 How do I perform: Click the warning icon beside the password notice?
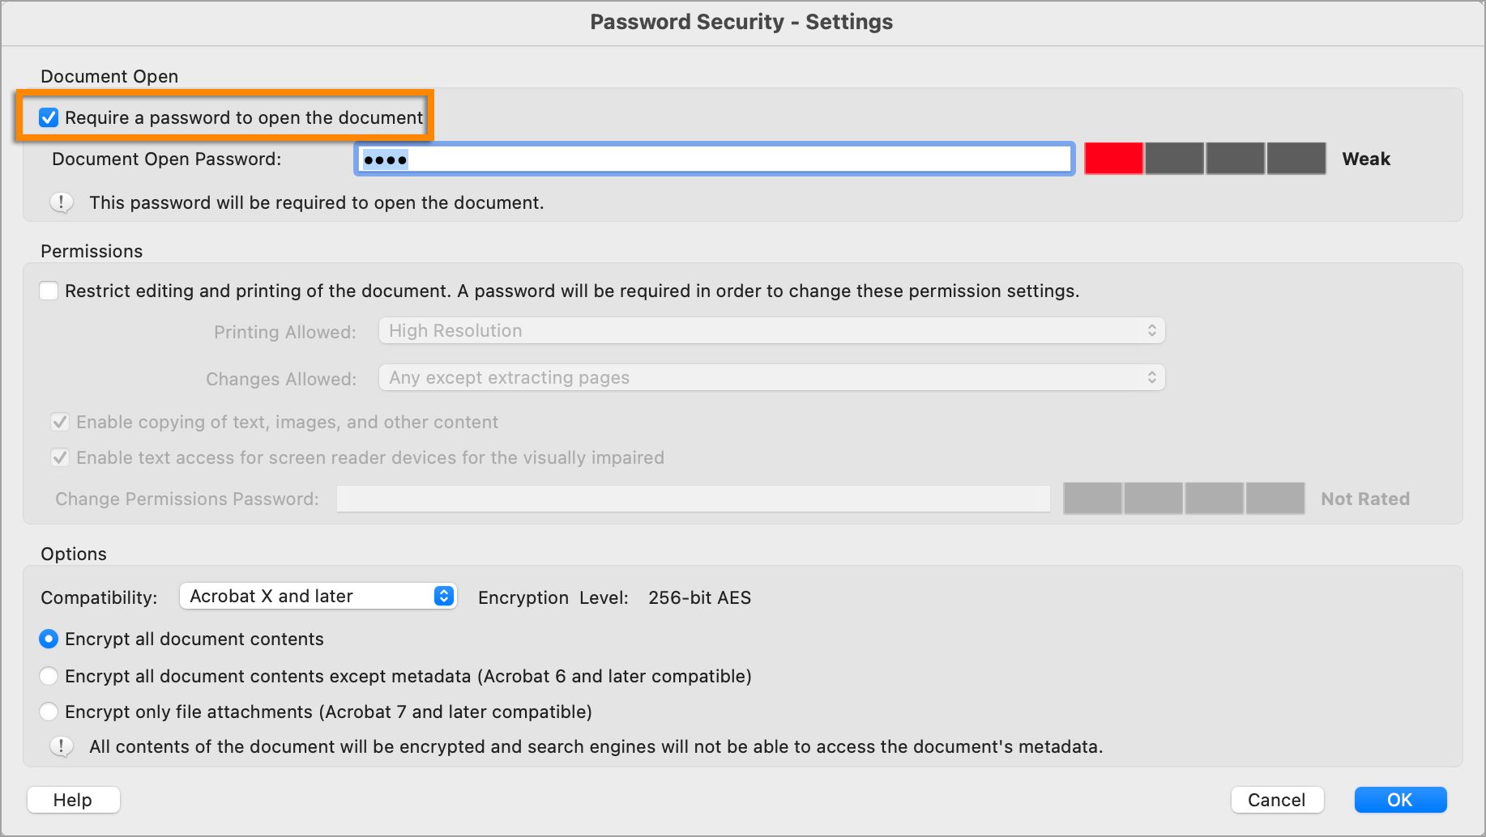point(61,202)
